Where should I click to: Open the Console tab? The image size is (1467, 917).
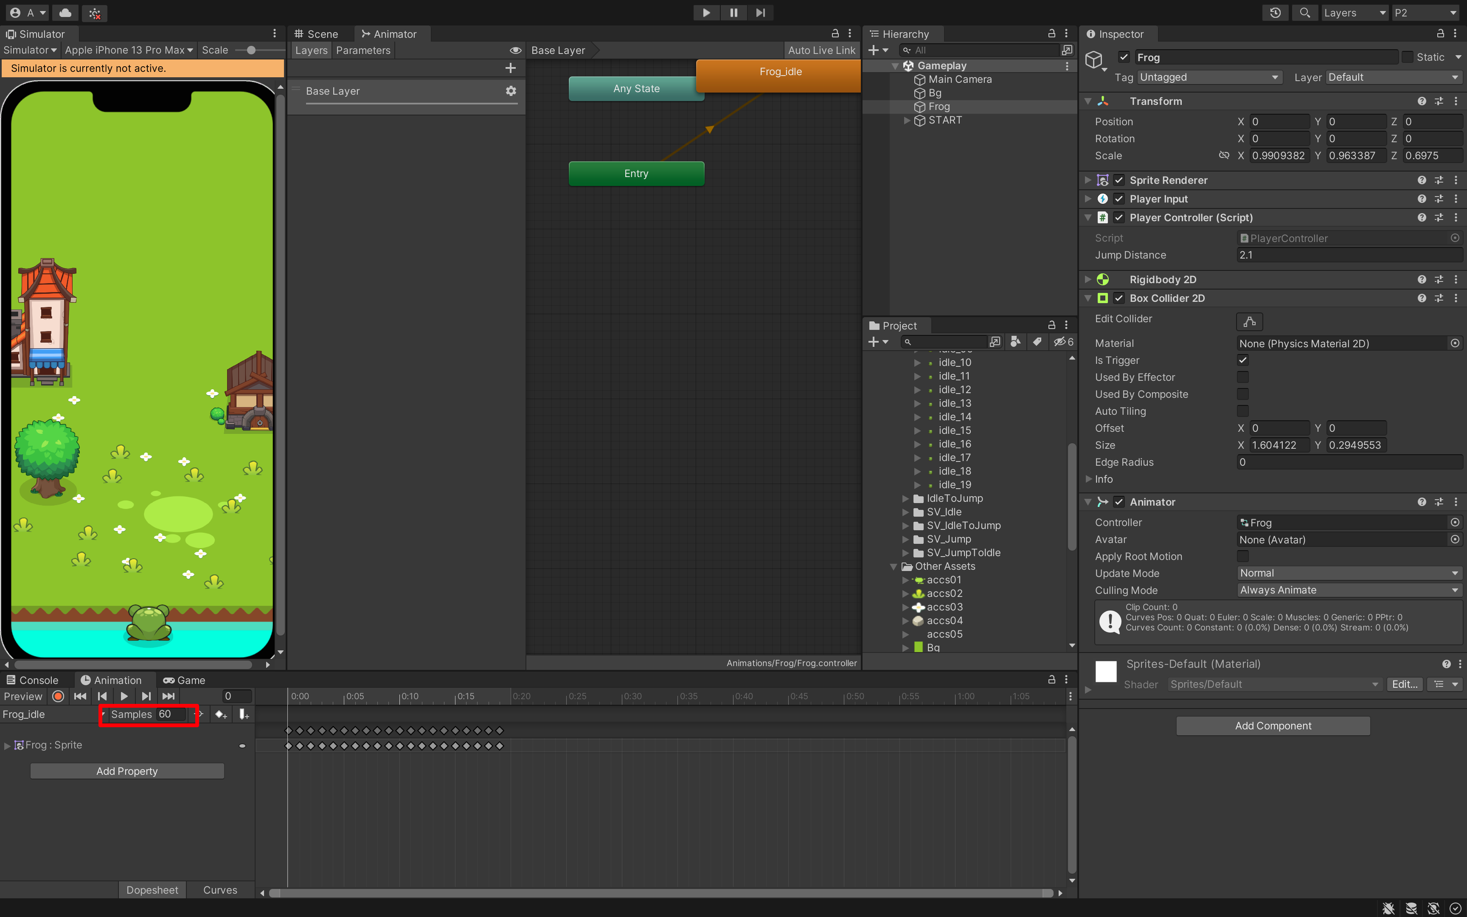33,680
